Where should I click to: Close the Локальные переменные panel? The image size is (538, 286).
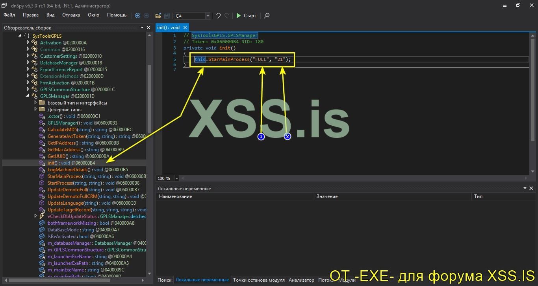(532, 189)
